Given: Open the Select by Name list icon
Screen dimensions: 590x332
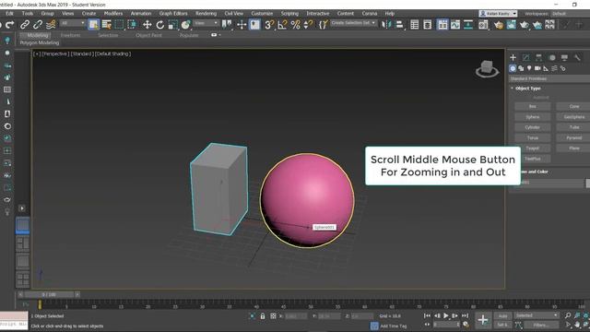Looking at the screenshot, I should (x=107, y=25).
